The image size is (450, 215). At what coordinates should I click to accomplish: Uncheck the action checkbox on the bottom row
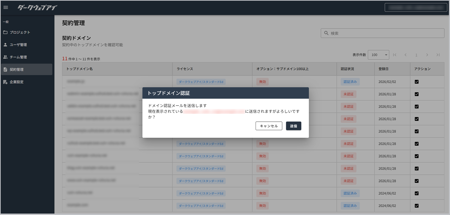[416, 205]
